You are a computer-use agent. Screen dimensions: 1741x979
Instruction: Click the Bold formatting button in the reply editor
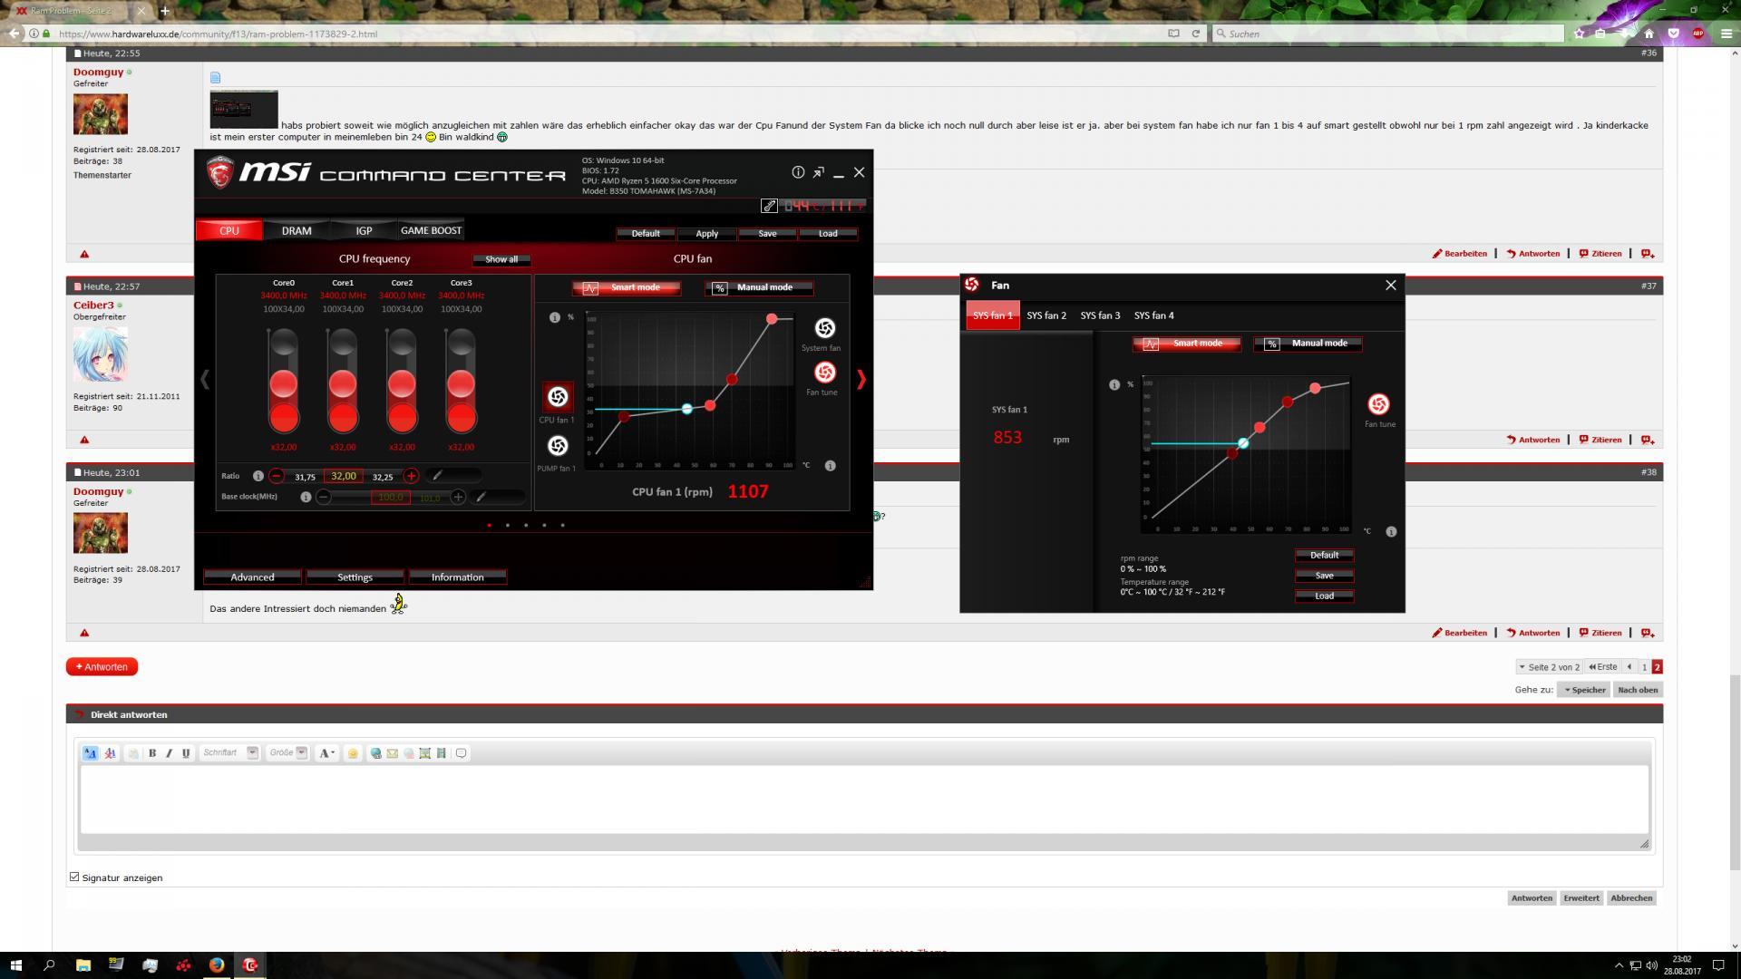point(152,753)
